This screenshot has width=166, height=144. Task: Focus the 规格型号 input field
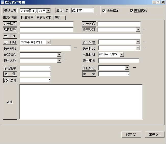pos(47,30)
